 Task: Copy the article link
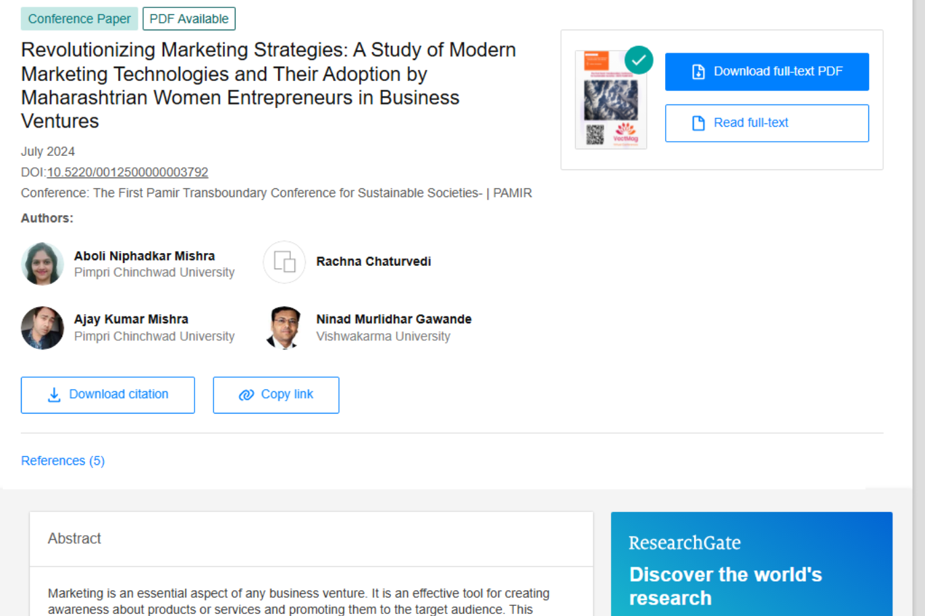coord(275,395)
